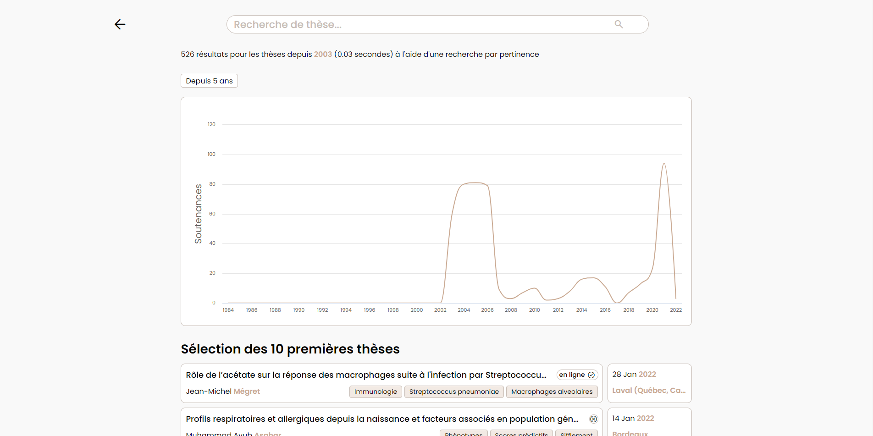
Task: Click the magnifying glass search icon
Action: click(619, 24)
